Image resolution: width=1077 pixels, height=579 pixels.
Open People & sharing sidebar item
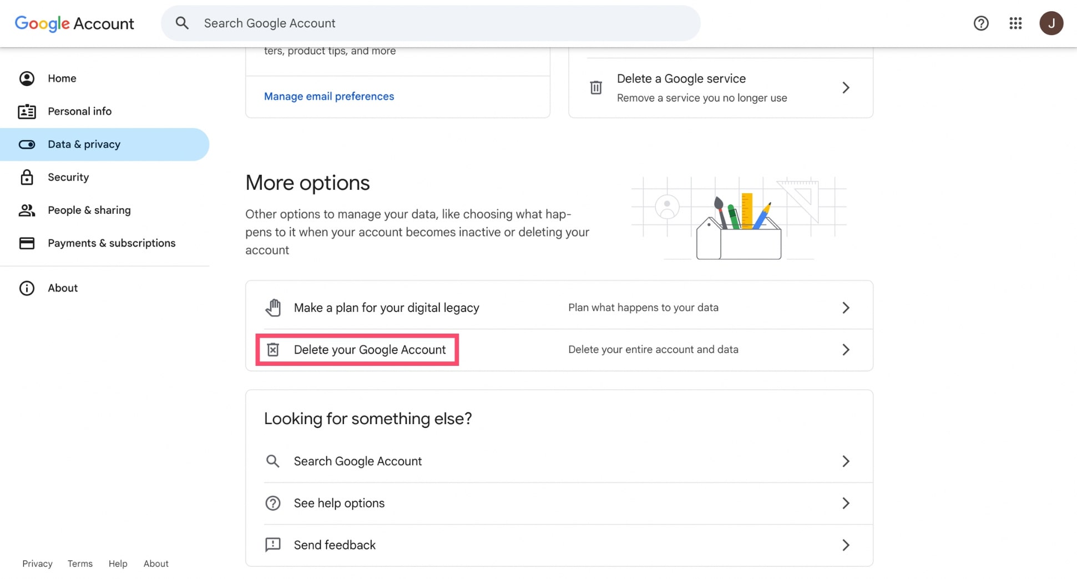point(89,210)
